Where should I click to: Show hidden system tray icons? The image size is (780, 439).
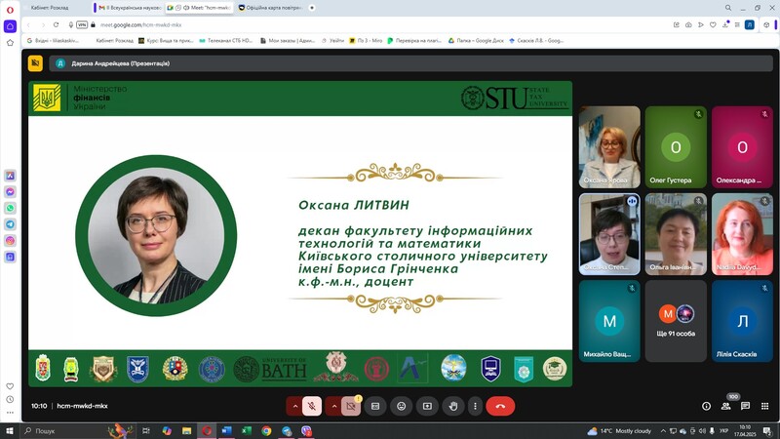pyautogui.click(x=663, y=431)
